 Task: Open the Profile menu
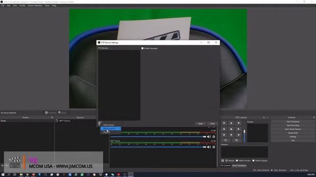click(x=22, y=5)
